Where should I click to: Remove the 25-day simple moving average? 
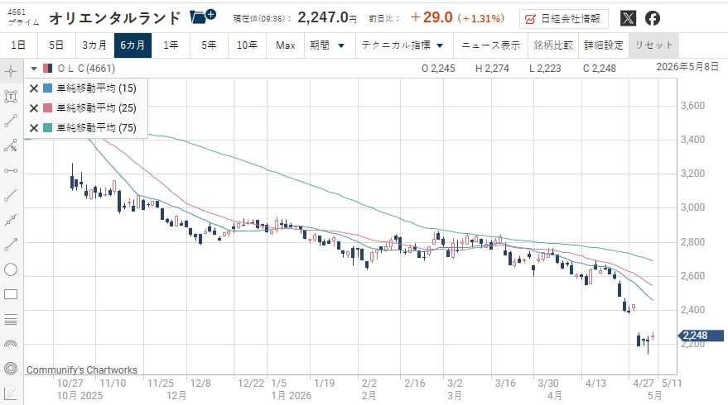[x=33, y=108]
